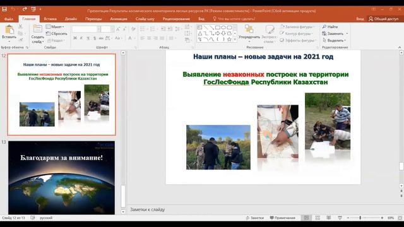Center text in paragraph group
The height and width of the screenshot is (227, 404).
149,38
